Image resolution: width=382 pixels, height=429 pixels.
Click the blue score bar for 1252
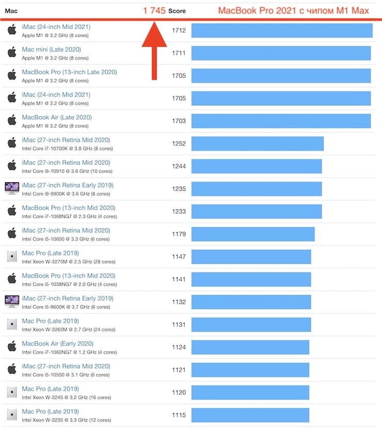[258, 144]
